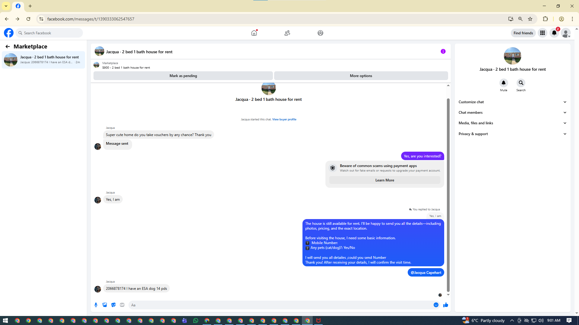The width and height of the screenshot is (579, 325).
Task: Click the voice clip microphone icon
Action: tap(96, 305)
